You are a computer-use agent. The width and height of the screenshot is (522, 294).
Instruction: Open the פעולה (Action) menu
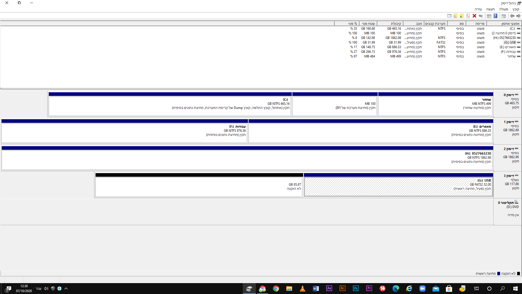pos(504,9)
